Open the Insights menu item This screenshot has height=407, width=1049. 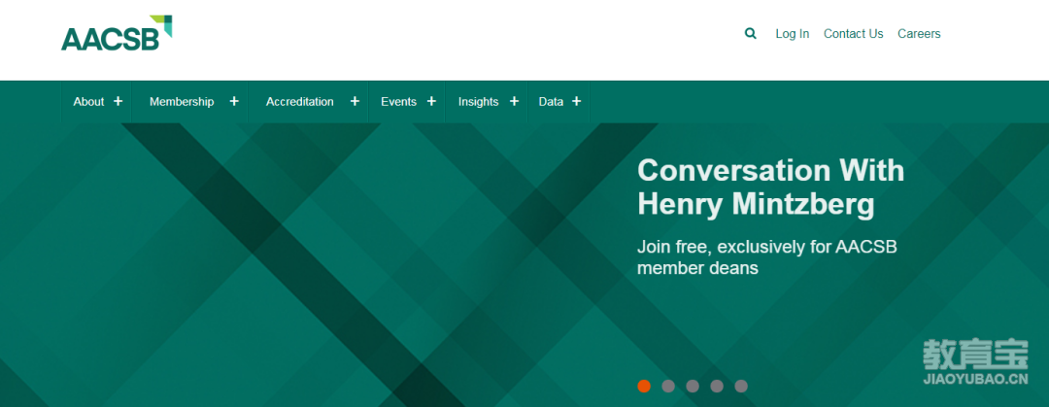478,102
